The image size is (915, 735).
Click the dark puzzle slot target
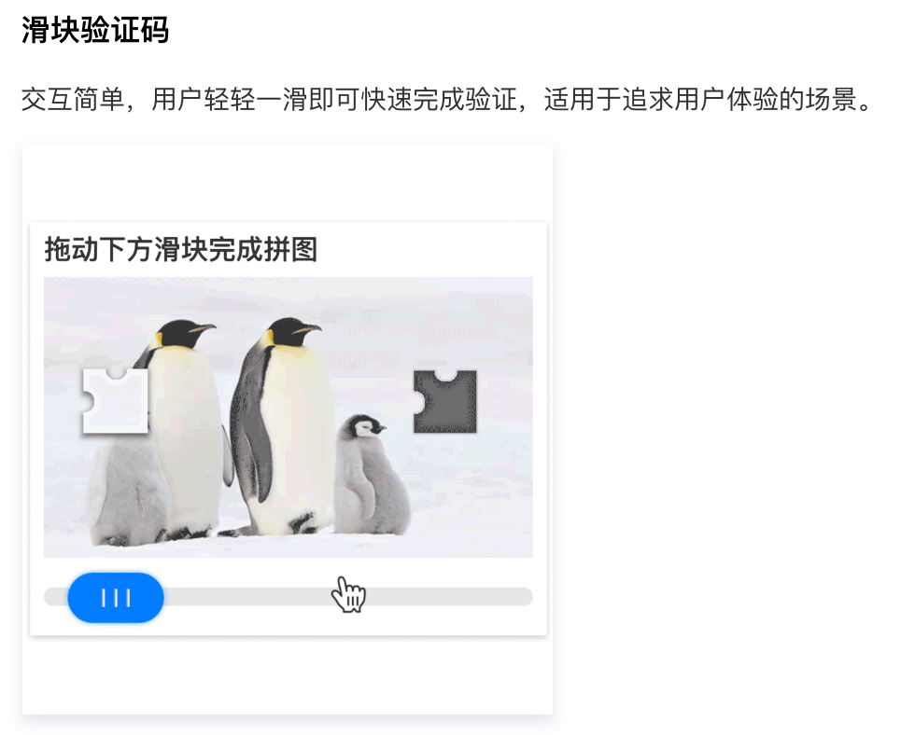tap(444, 402)
